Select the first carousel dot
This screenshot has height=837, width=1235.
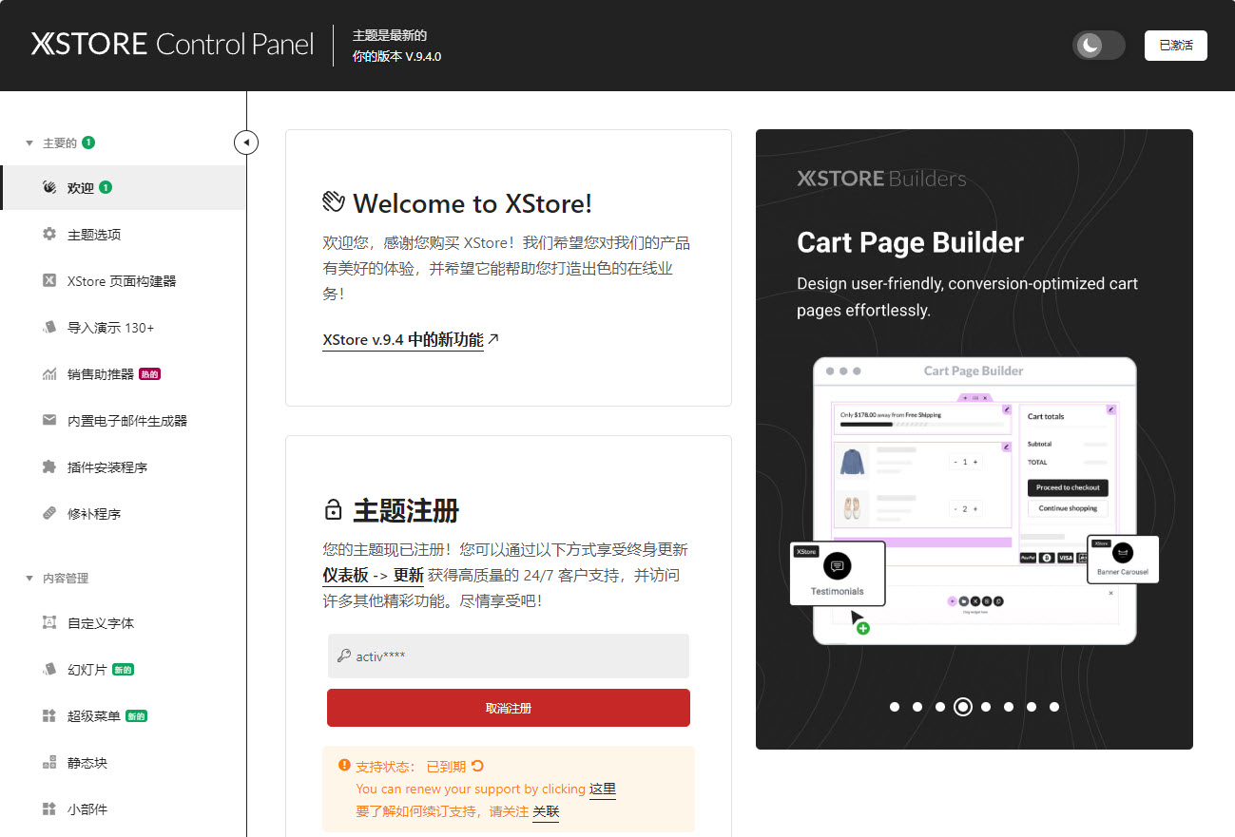(x=894, y=706)
